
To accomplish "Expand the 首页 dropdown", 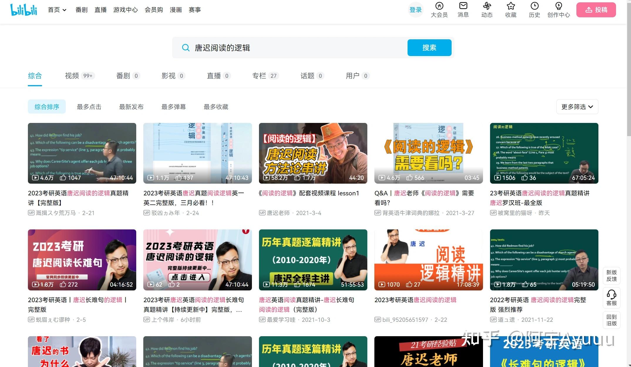I will click(57, 10).
